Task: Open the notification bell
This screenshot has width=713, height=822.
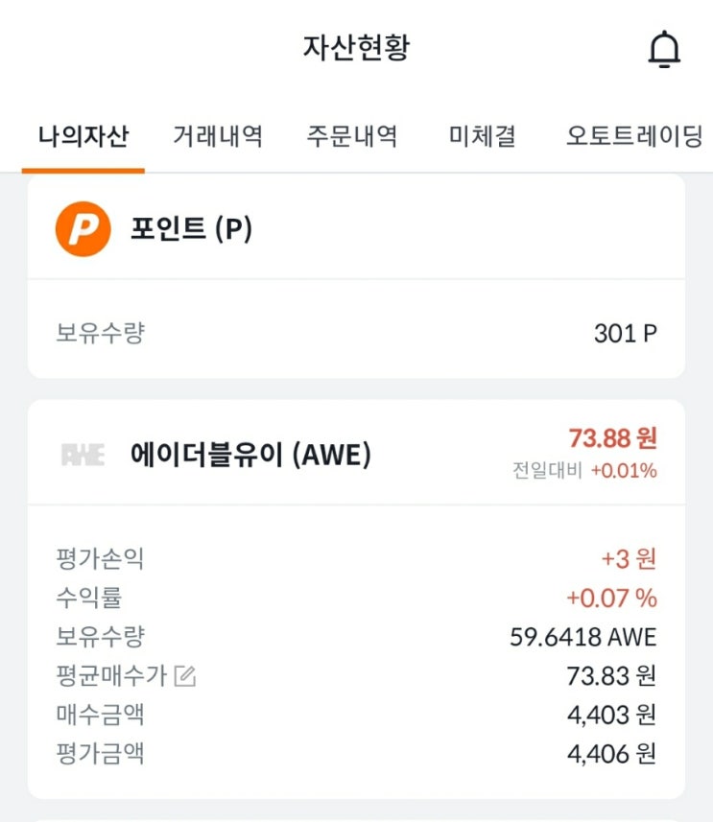Action: (663, 50)
